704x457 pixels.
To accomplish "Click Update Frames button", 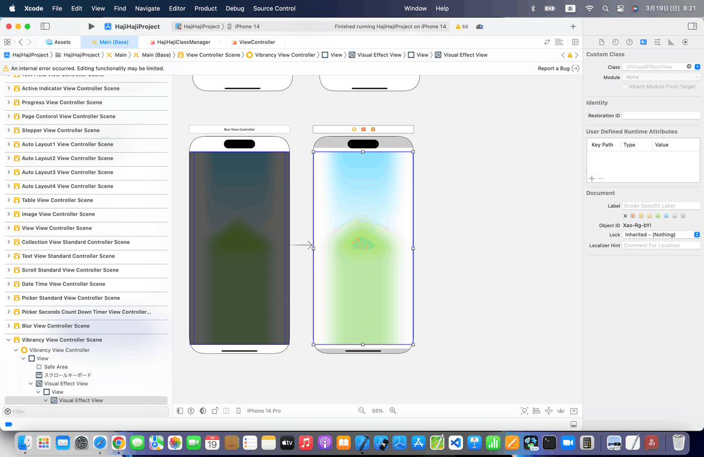I will tap(524, 411).
